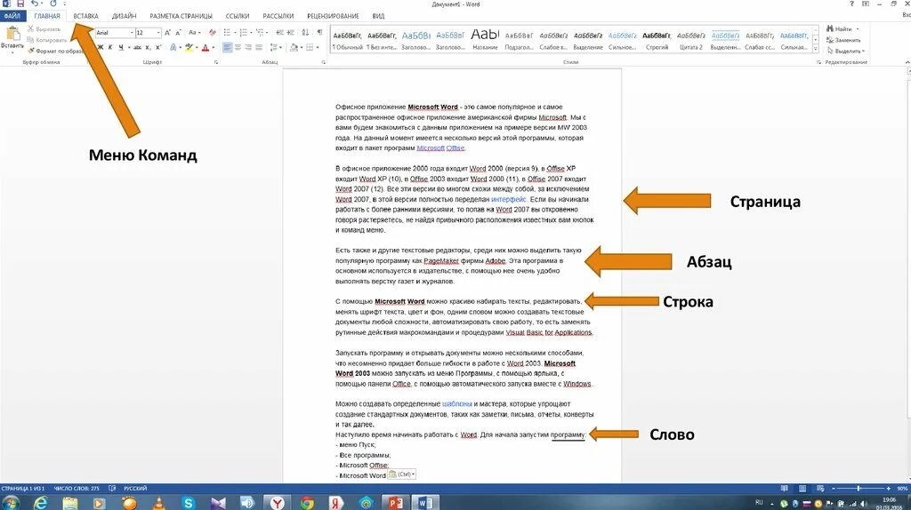The width and height of the screenshot is (911, 510).
Task: Click Формат по образцу format painter
Action: 56,51
